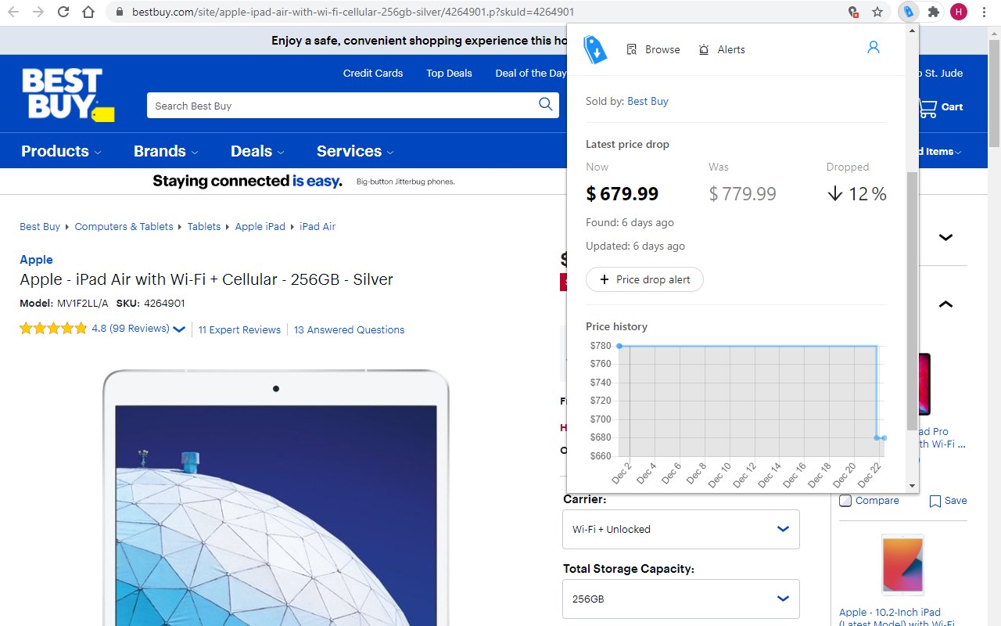Open the shopping Cart
Viewport: 1001px width, 626px height.
(941, 107)
